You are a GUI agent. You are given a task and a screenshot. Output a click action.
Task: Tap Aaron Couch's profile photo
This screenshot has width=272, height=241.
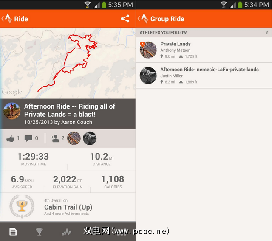tap(12, 111)
